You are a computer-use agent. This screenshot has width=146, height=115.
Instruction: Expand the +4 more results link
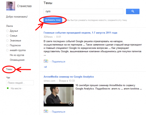45,67
